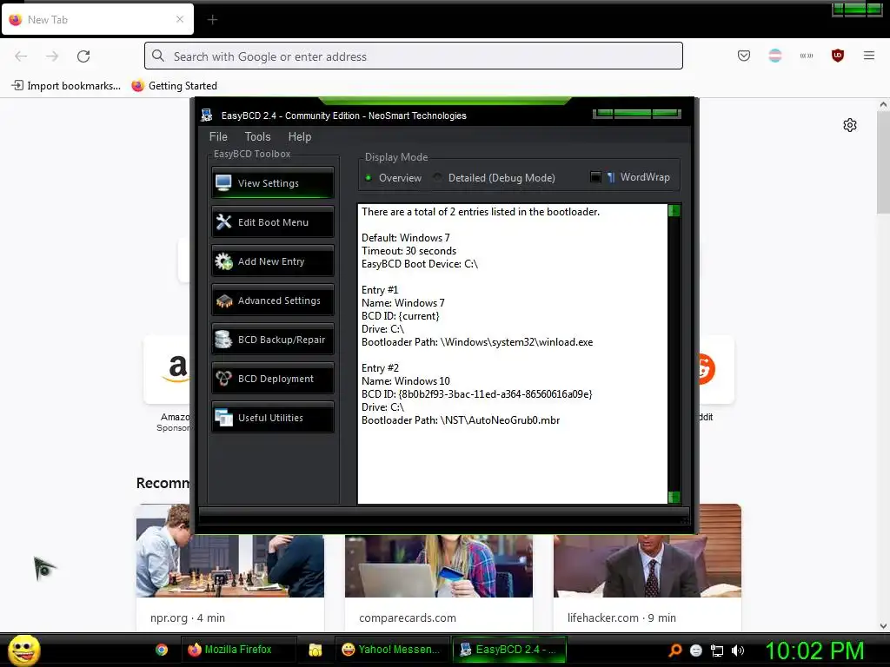This screenshot has height=667, width=890.
Task: Click the Firefox back arrow
Action: pyautogui.click(x=21, y=56)
